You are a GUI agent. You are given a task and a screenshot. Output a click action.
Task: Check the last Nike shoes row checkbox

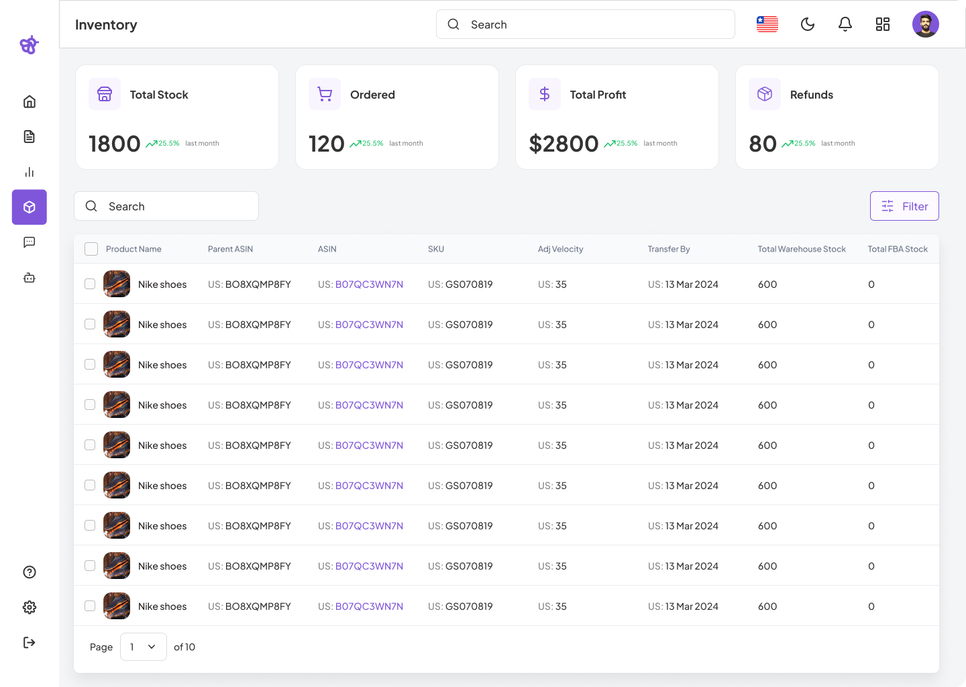tap(90, 606)
